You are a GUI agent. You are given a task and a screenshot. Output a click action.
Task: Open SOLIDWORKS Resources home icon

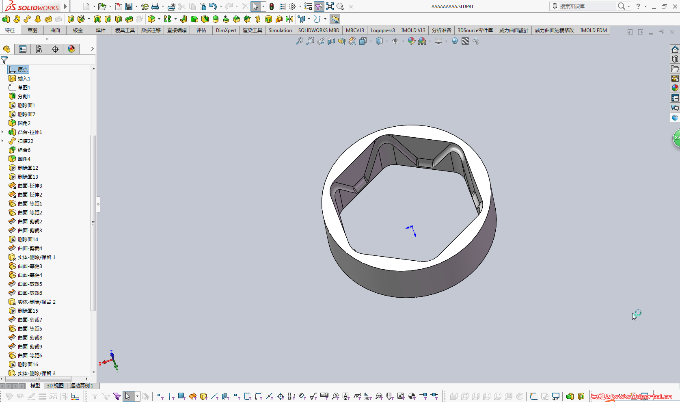tap(675, 49)
